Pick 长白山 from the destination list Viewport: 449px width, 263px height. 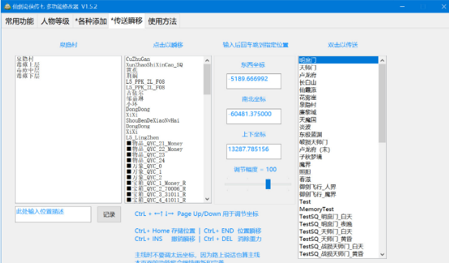pos(308,82)
